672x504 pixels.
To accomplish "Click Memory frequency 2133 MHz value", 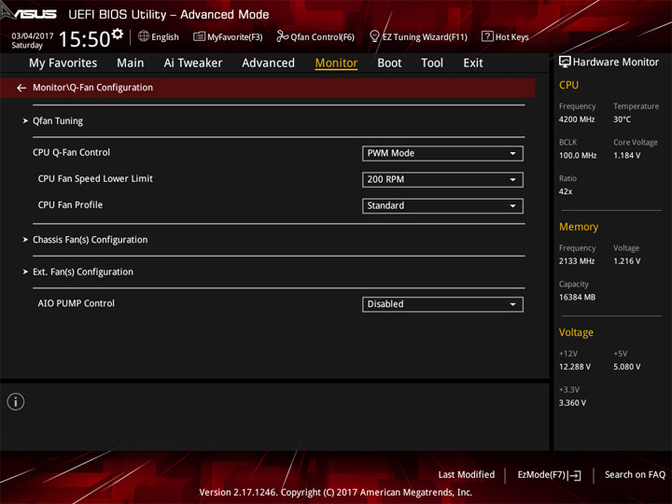I will click(x=577, y=261).
